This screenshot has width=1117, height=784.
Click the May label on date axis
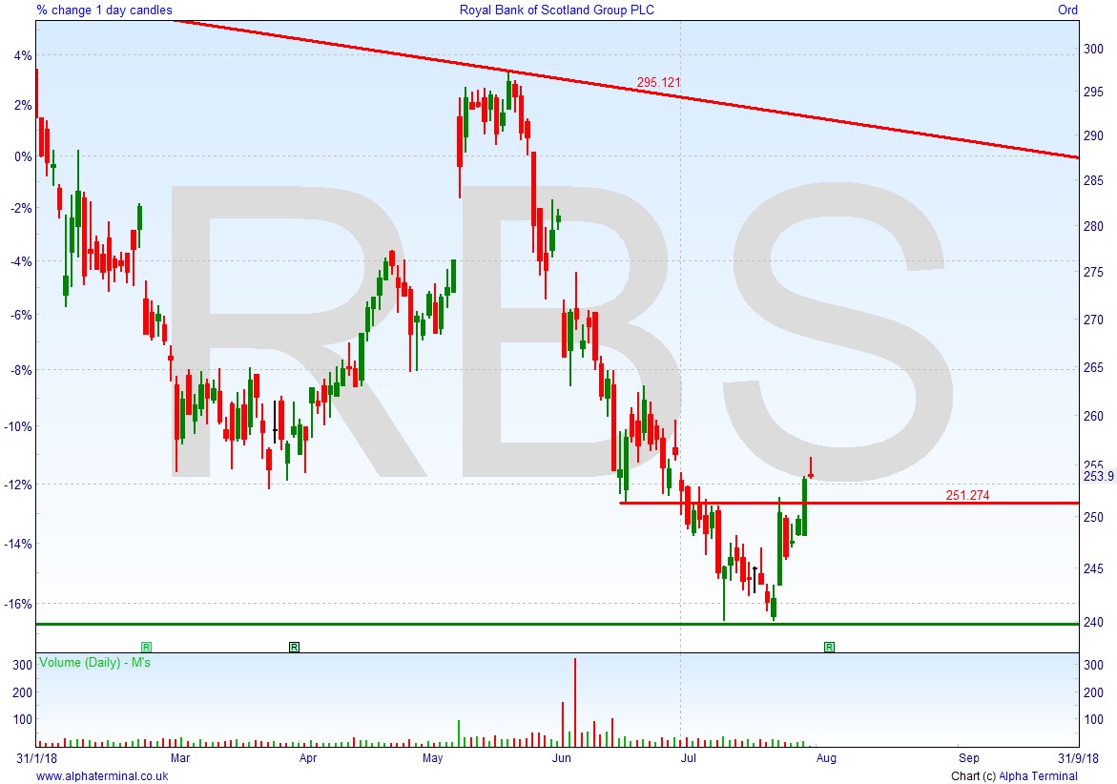[432, 757]
